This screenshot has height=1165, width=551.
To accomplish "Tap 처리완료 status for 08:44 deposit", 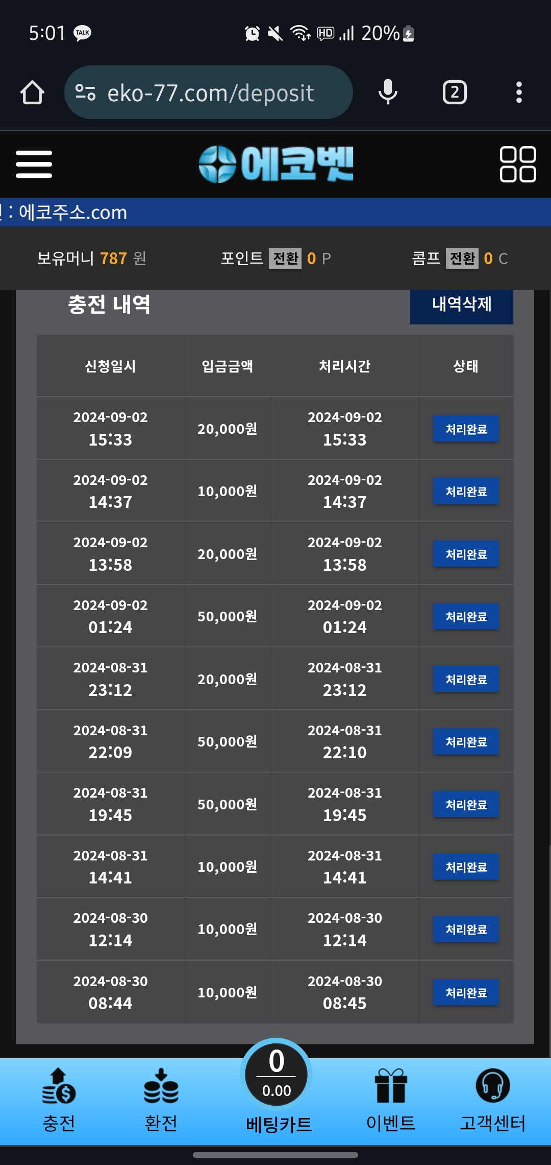I will [466, 992].
